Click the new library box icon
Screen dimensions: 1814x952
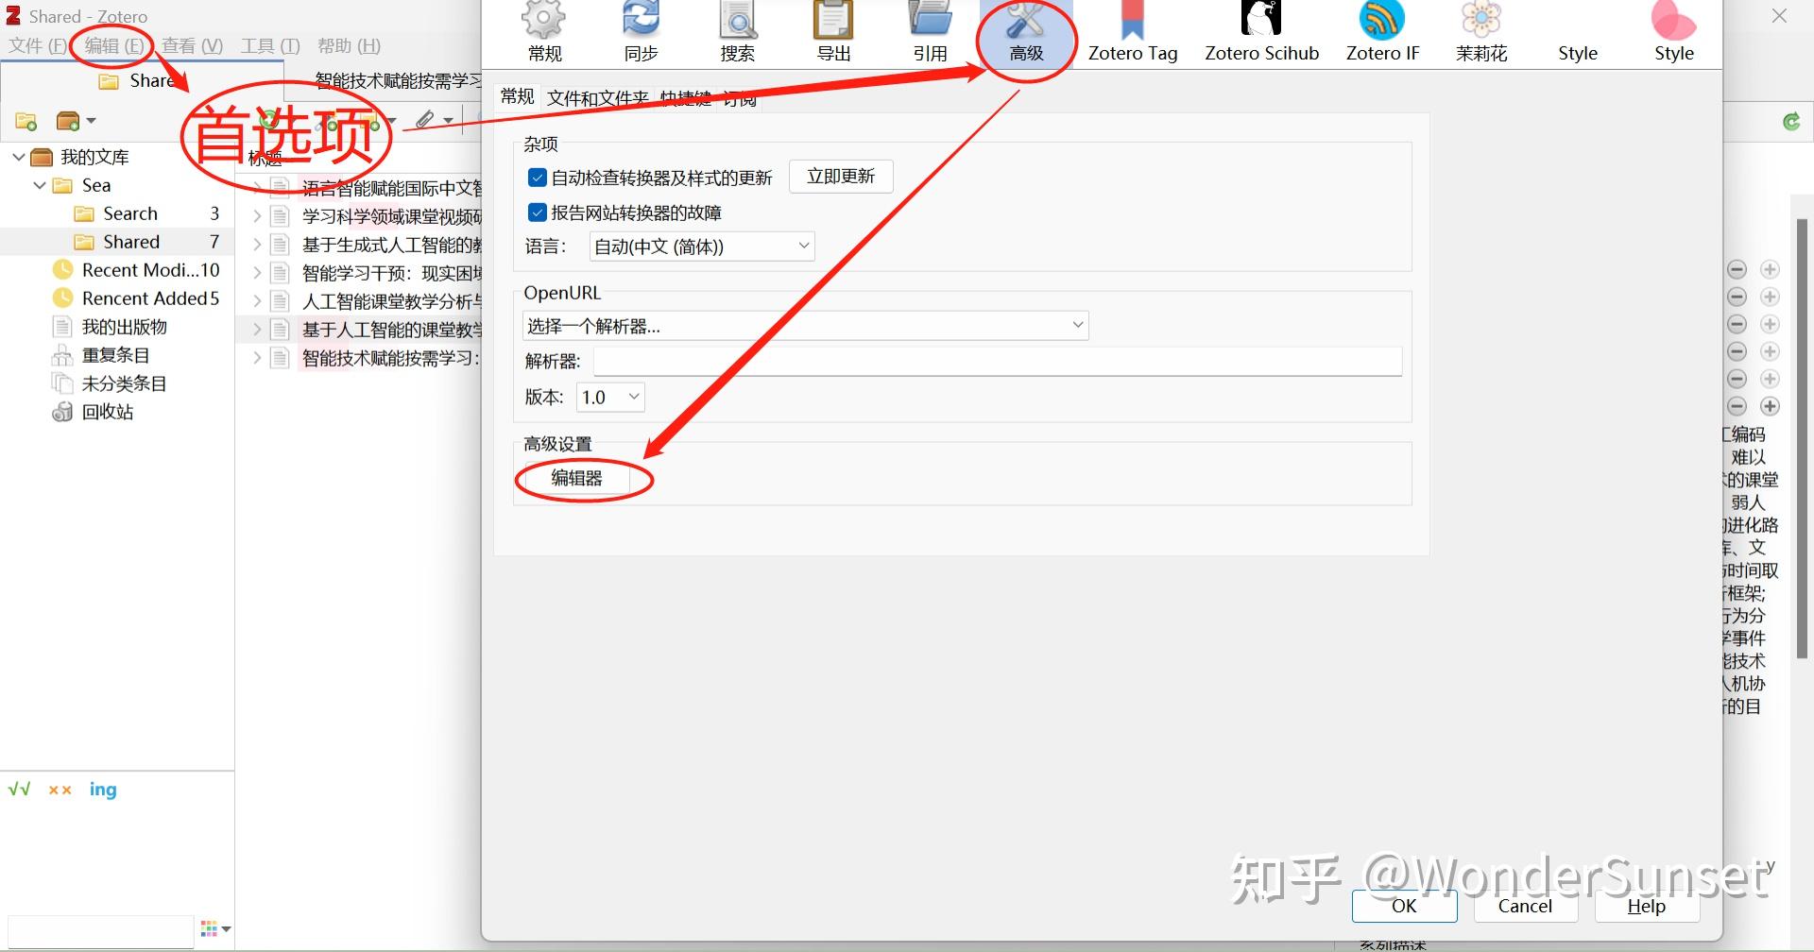point(68,121)
